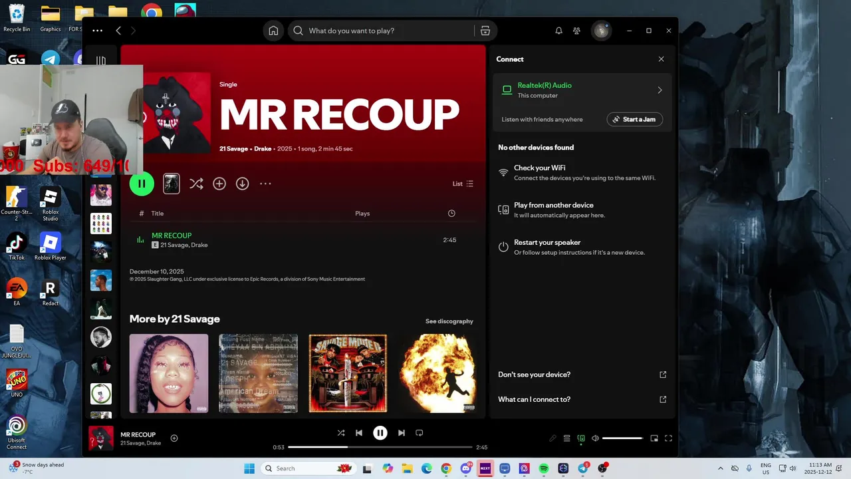Add now-playing song to Liked Songs
851x479 pixels.
(174, 438)
